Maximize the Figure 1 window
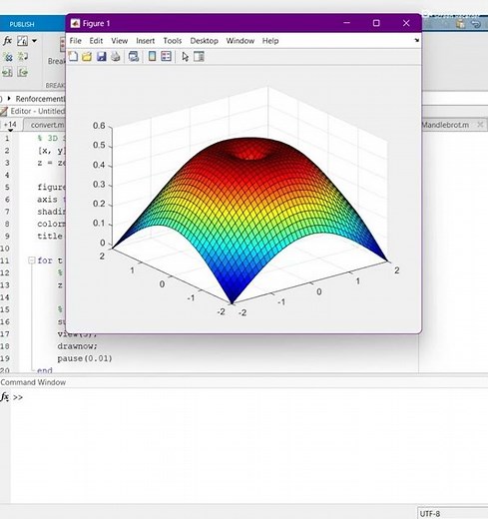The width and height of the screenshot is (488, 519). click(376, 23)
